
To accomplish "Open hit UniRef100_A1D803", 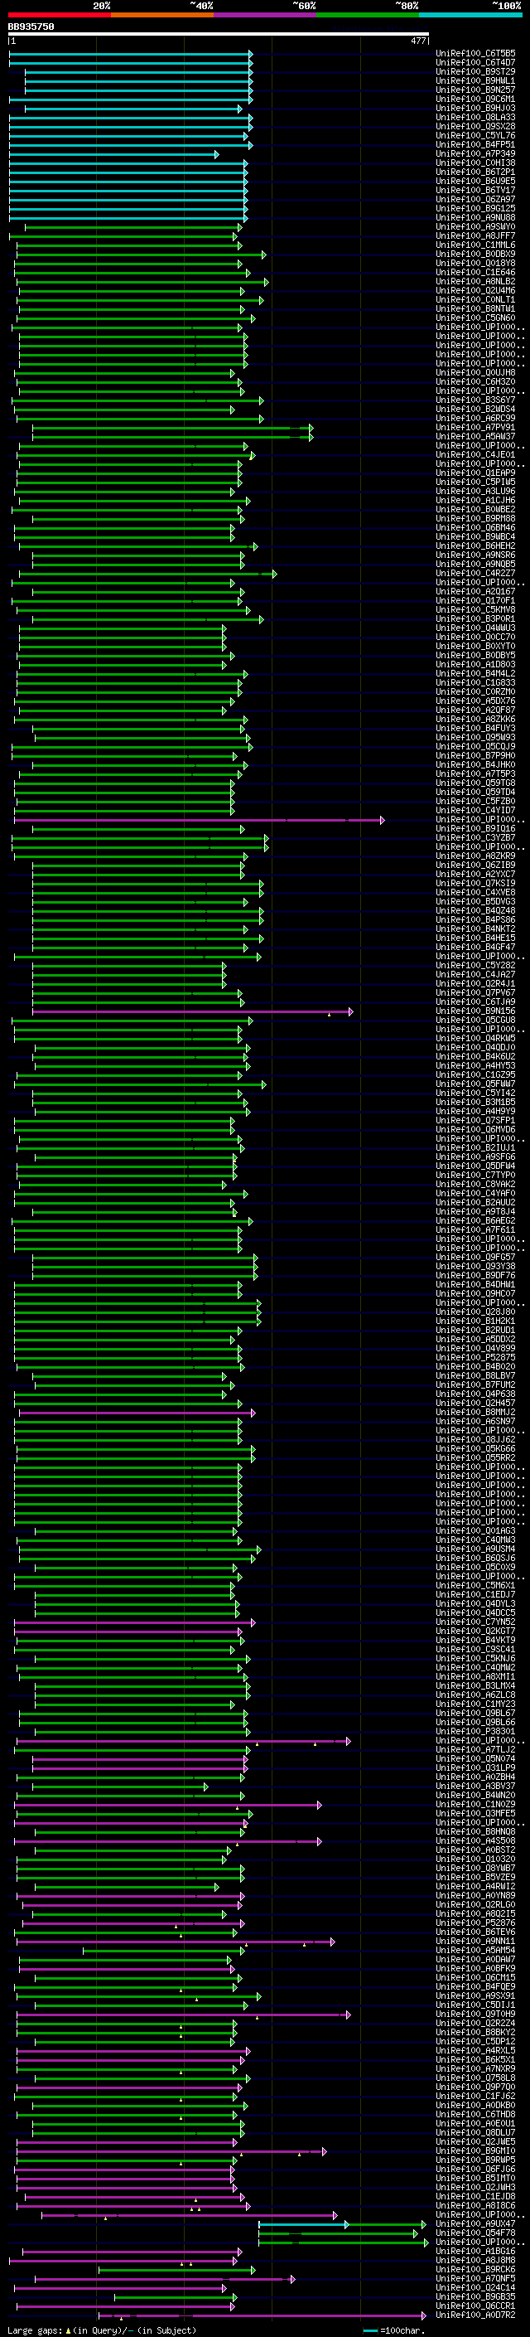I will pos(475,664).
